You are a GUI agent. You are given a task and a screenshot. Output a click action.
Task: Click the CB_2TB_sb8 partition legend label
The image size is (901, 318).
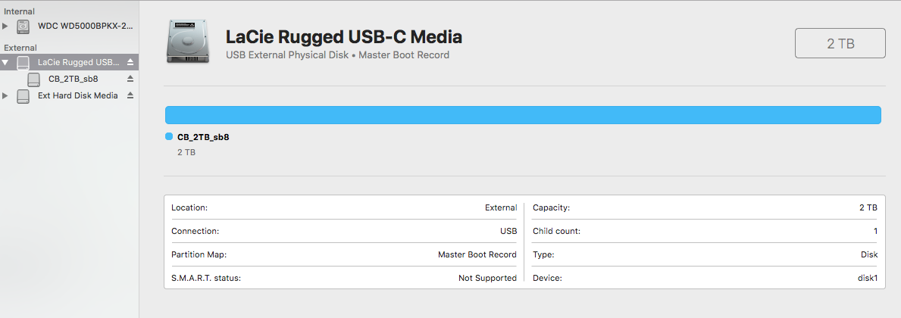coord(203,137)
